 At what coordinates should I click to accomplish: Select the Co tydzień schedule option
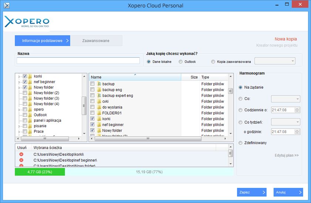pyautogui.click(x=240, y=122)
